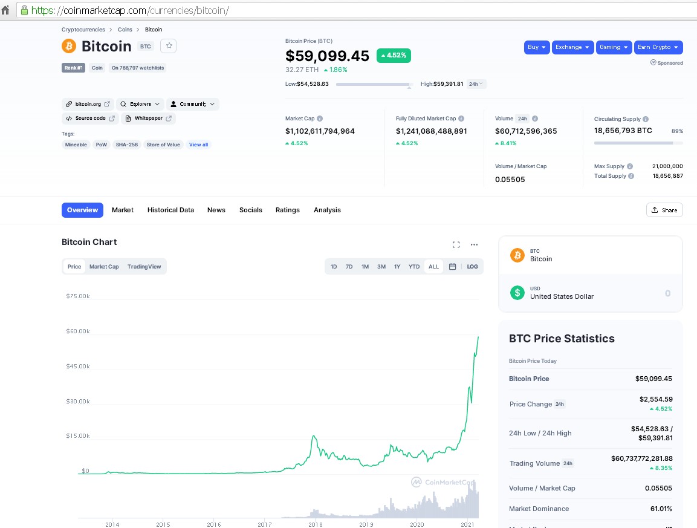Click the Whitepaper external link icon
The width and height of the screenshot is (697, 528).
169,119
